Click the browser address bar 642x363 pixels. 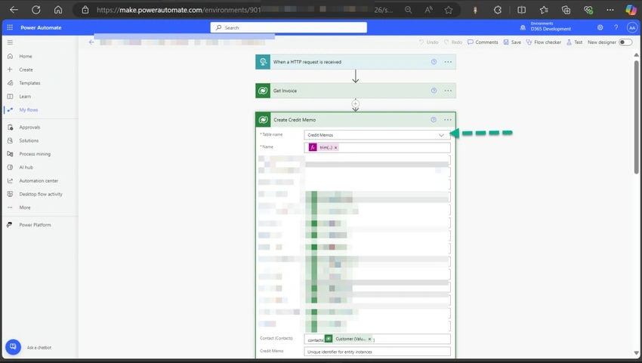tap(245, 10)
